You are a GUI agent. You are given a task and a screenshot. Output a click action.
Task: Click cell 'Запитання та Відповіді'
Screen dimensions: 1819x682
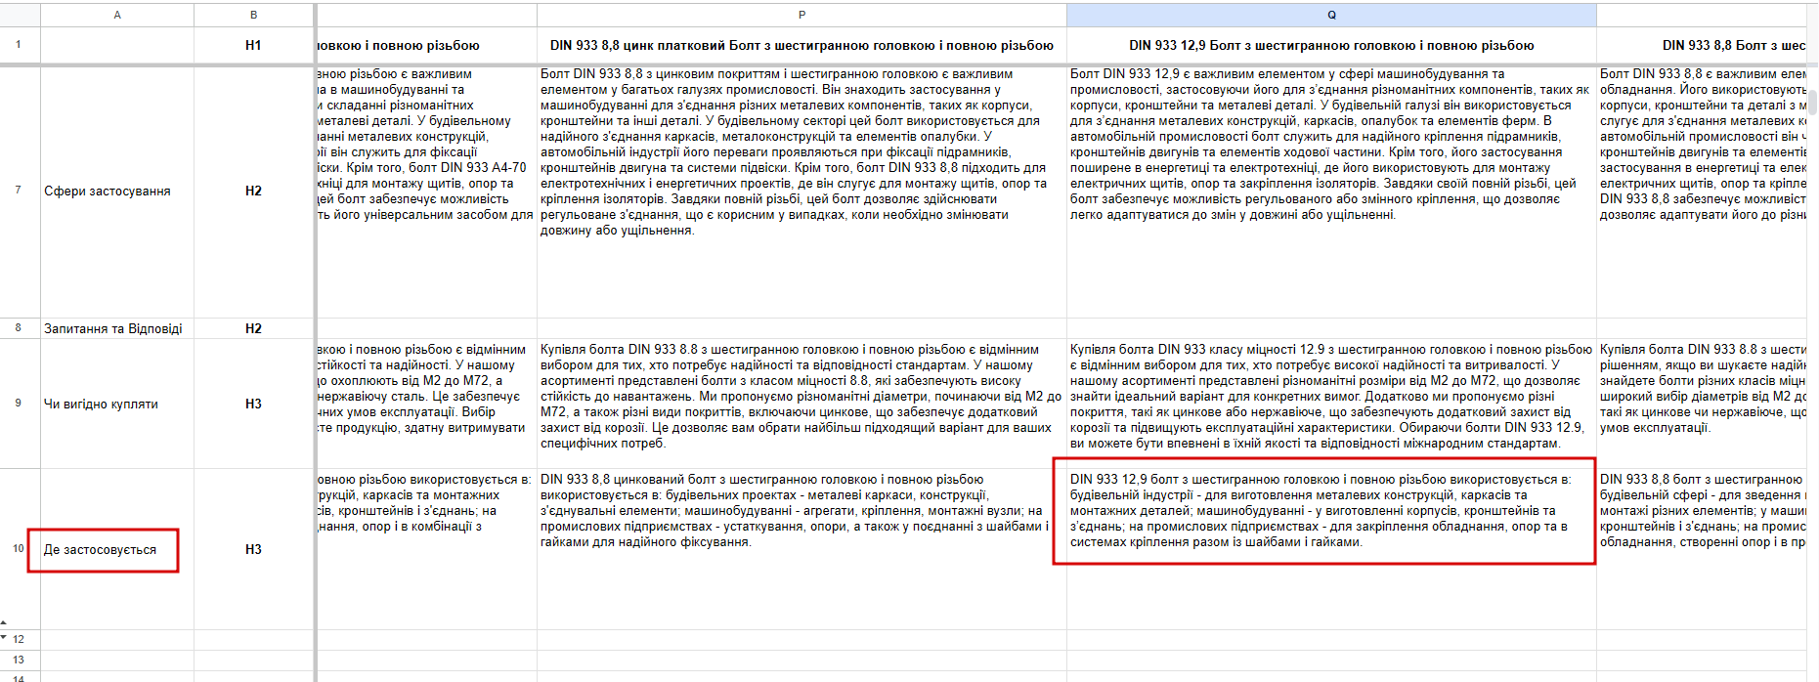[x=117, y=329]
